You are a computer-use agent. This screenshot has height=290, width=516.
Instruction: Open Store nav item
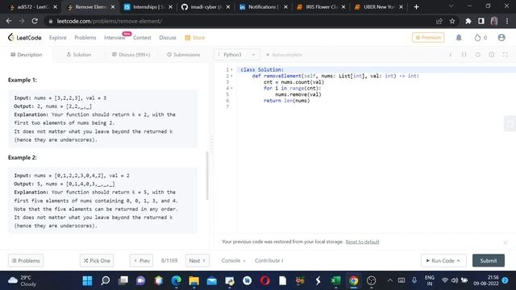tap(195, 38)
